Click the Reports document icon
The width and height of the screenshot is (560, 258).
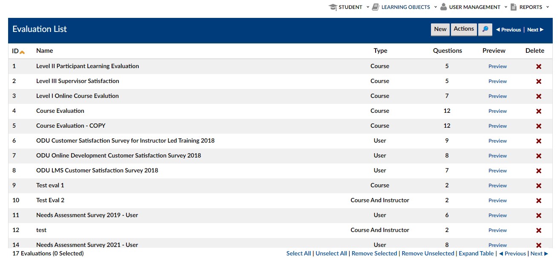pos(513,7)
